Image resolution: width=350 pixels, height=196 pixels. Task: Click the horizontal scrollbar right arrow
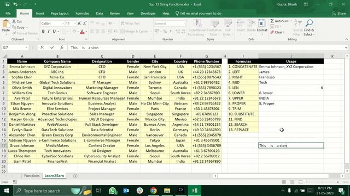tap(342, 176)
